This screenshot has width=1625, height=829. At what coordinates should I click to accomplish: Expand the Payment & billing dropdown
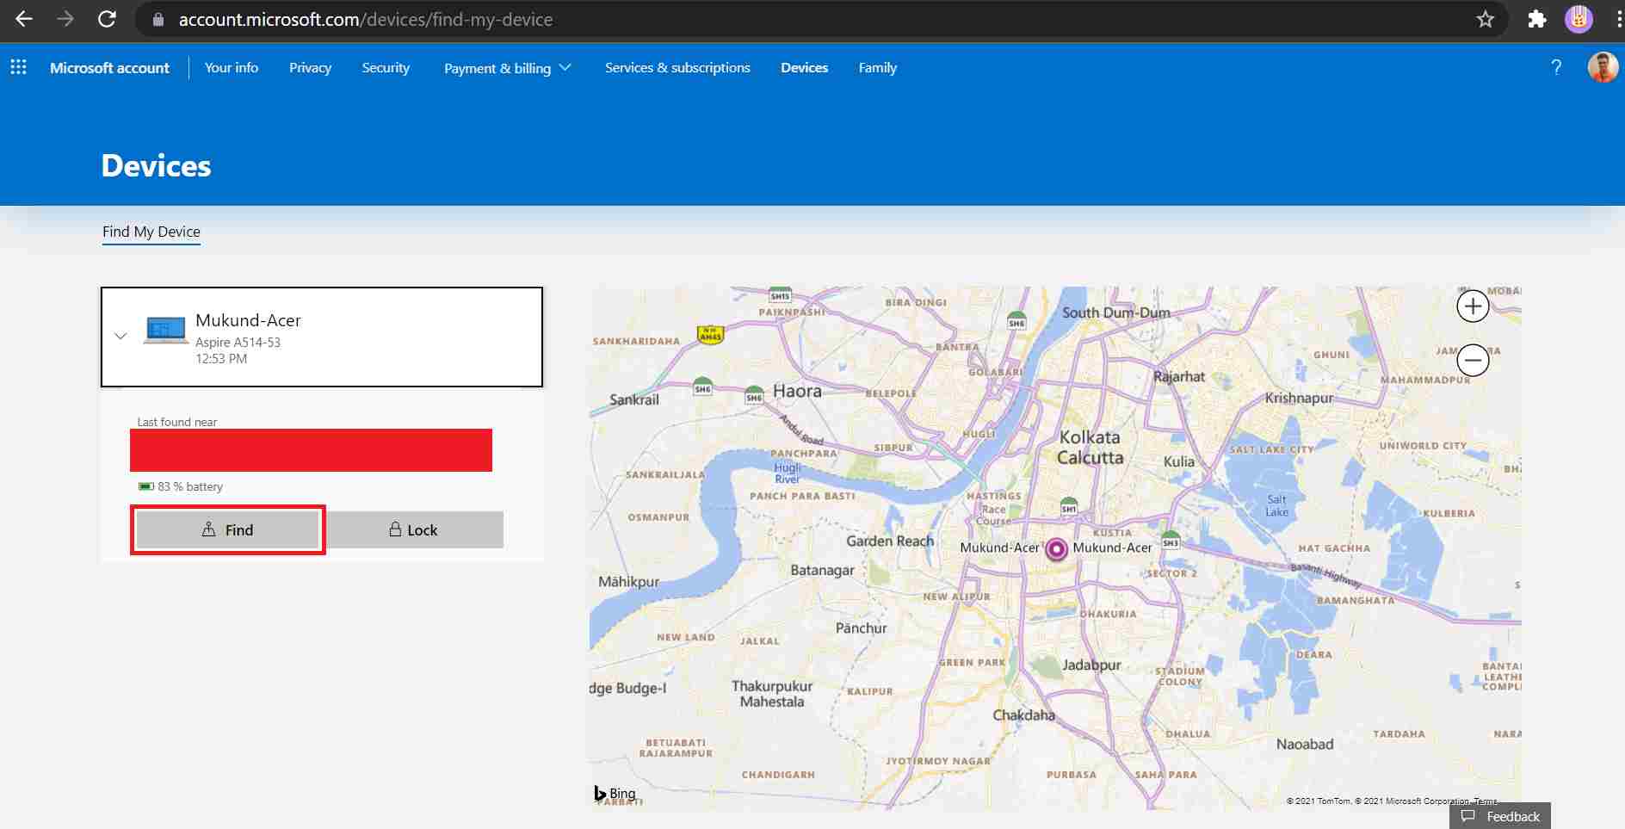click(507, 68)
